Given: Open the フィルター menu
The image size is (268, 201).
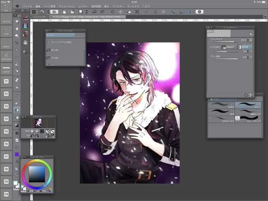Looking at the screenshot, I should pos(118,6).
